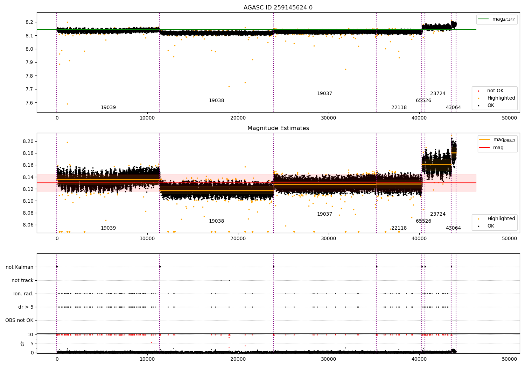Click obsid label 19037 in the Magnitude Estimates plot
Image resolution: width=525 pixels, height=367 pixels.
pos(324,214)
